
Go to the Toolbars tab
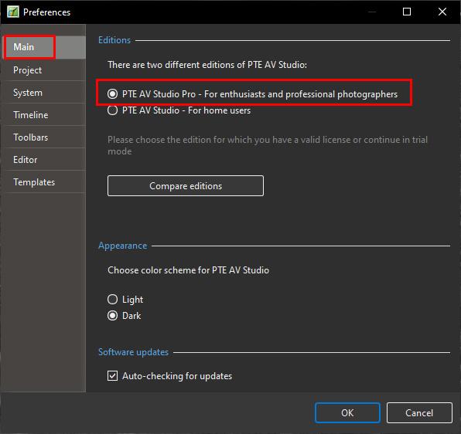[44, 137]
